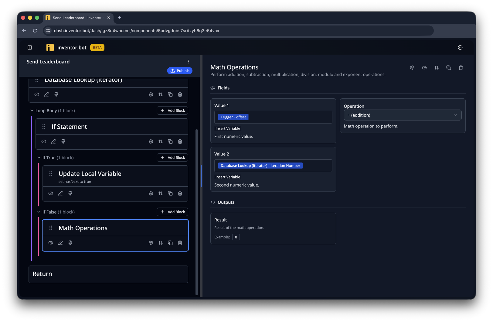Collapse the If False section
Viewport: 493px width, 322px height.
[x=39, y=212]
